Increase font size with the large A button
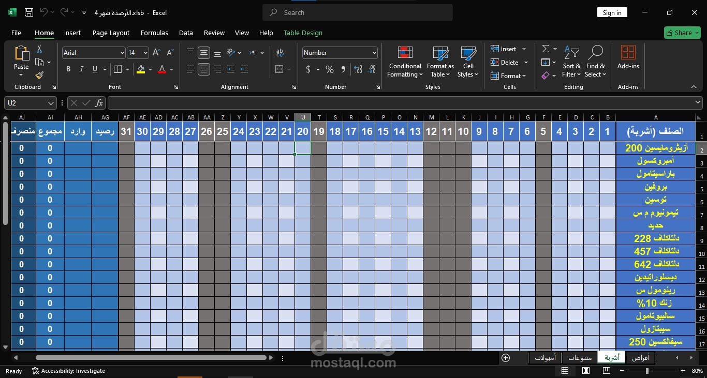Screen dimensions: 707x378 [x=157, y=53]
